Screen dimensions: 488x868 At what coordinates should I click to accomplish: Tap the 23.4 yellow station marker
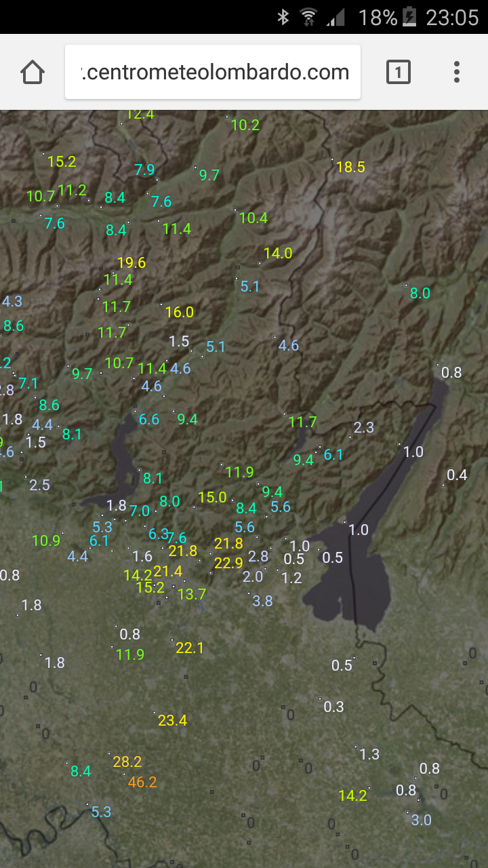click(172, 720)
